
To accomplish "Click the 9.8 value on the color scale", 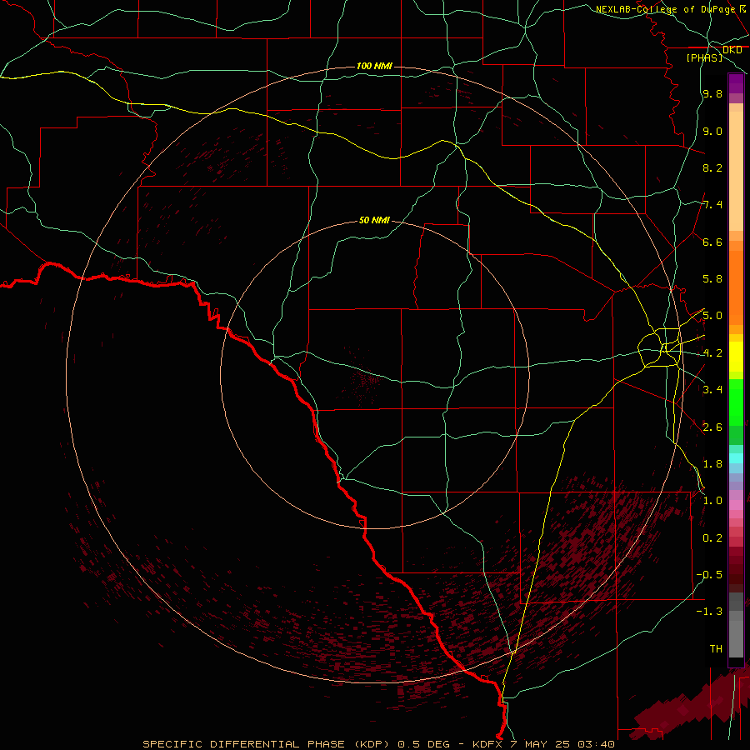I will tap(712, 93).
